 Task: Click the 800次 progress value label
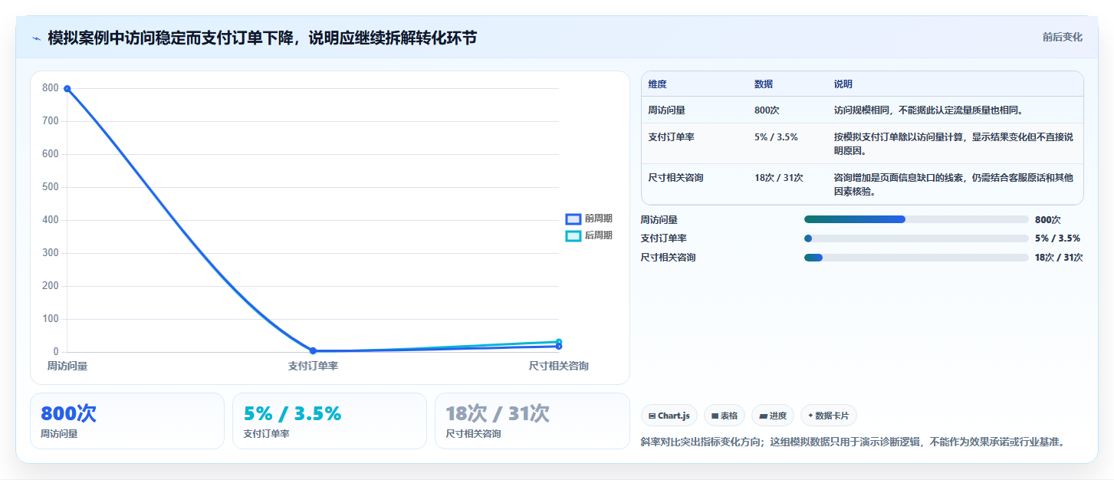(x=1047, y=219)
